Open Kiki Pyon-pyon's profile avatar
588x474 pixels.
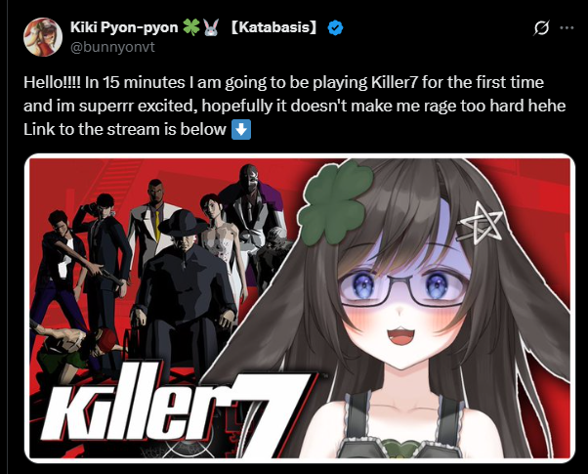(x=43, y=37)
